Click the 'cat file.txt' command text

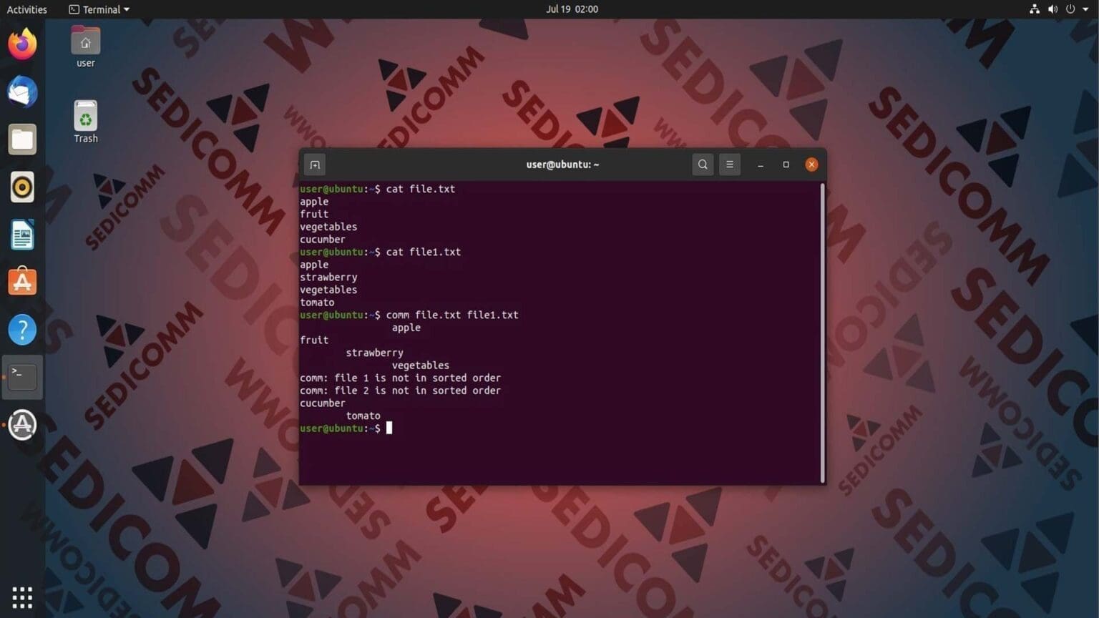(421, 189)
